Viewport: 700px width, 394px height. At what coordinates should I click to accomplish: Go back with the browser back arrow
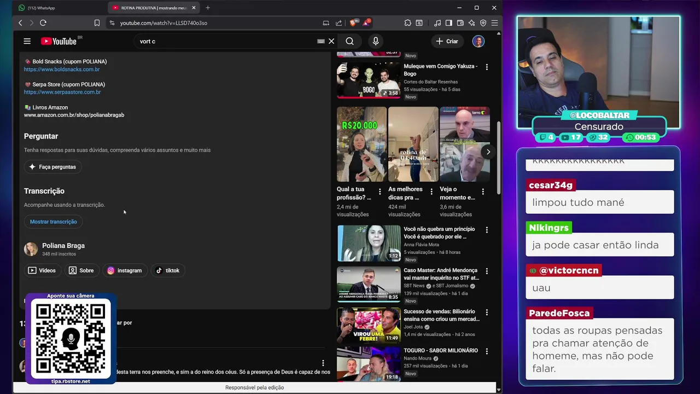[x=20, y=23]
